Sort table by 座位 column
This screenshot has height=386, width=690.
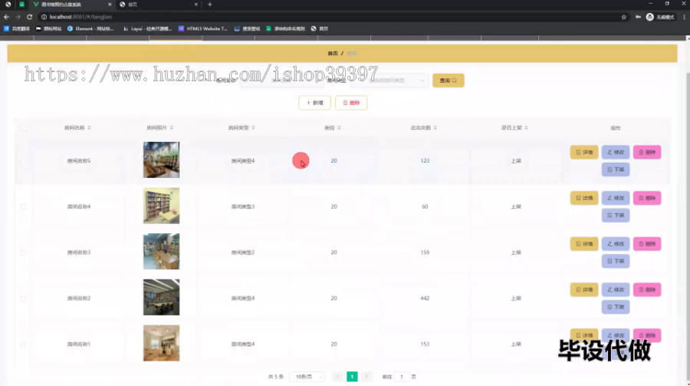pos(339,128)
